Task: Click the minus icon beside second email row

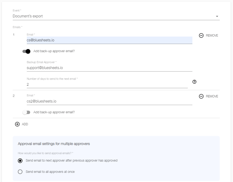Action: (x=201, y=96)
